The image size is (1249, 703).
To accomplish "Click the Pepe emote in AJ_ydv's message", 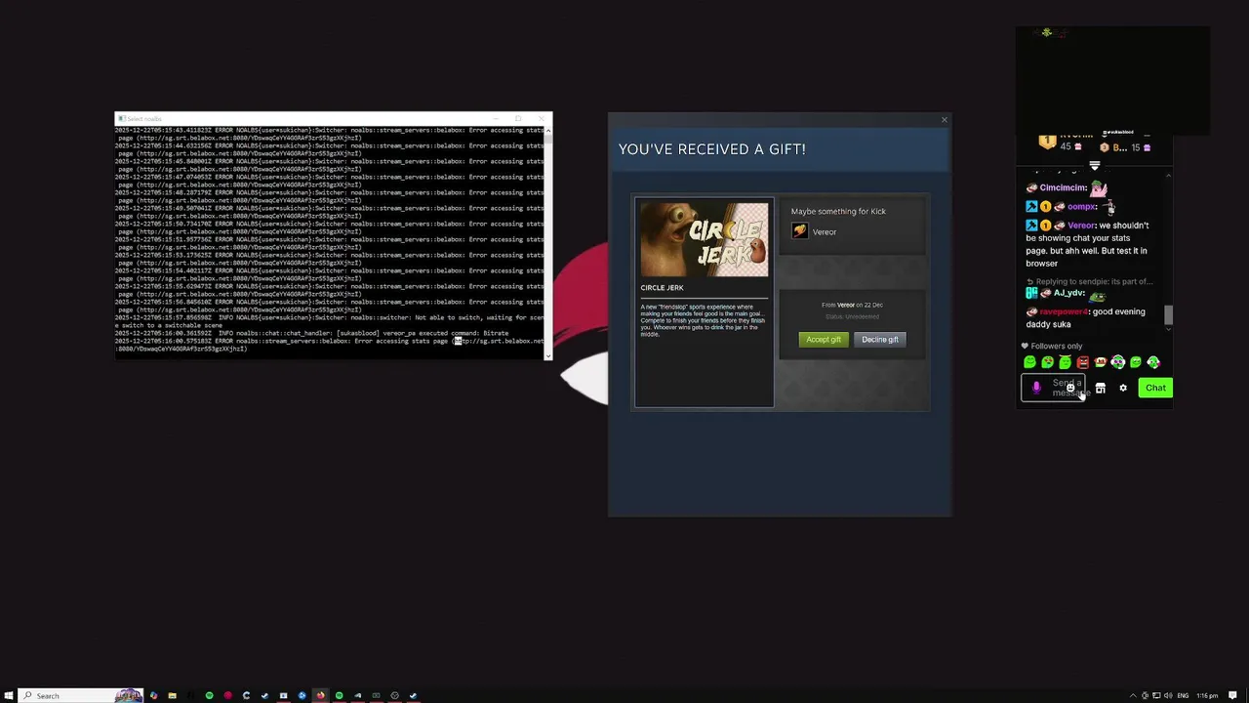I will click(x=1098, y=296).
